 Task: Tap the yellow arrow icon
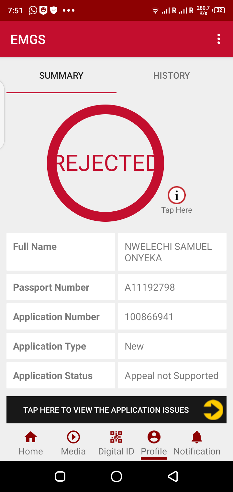213,410
